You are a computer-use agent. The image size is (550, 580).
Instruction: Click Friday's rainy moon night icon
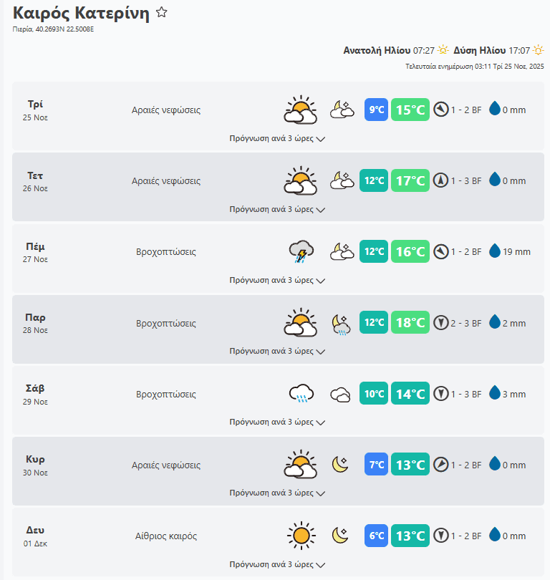point(341,324)
